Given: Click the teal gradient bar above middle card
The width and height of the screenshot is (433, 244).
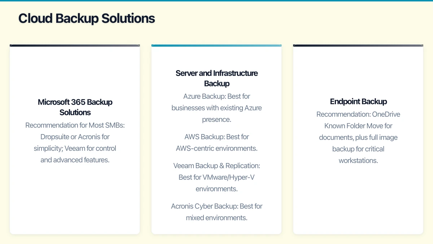Looking at the screenshot, I should coord(216,45).
